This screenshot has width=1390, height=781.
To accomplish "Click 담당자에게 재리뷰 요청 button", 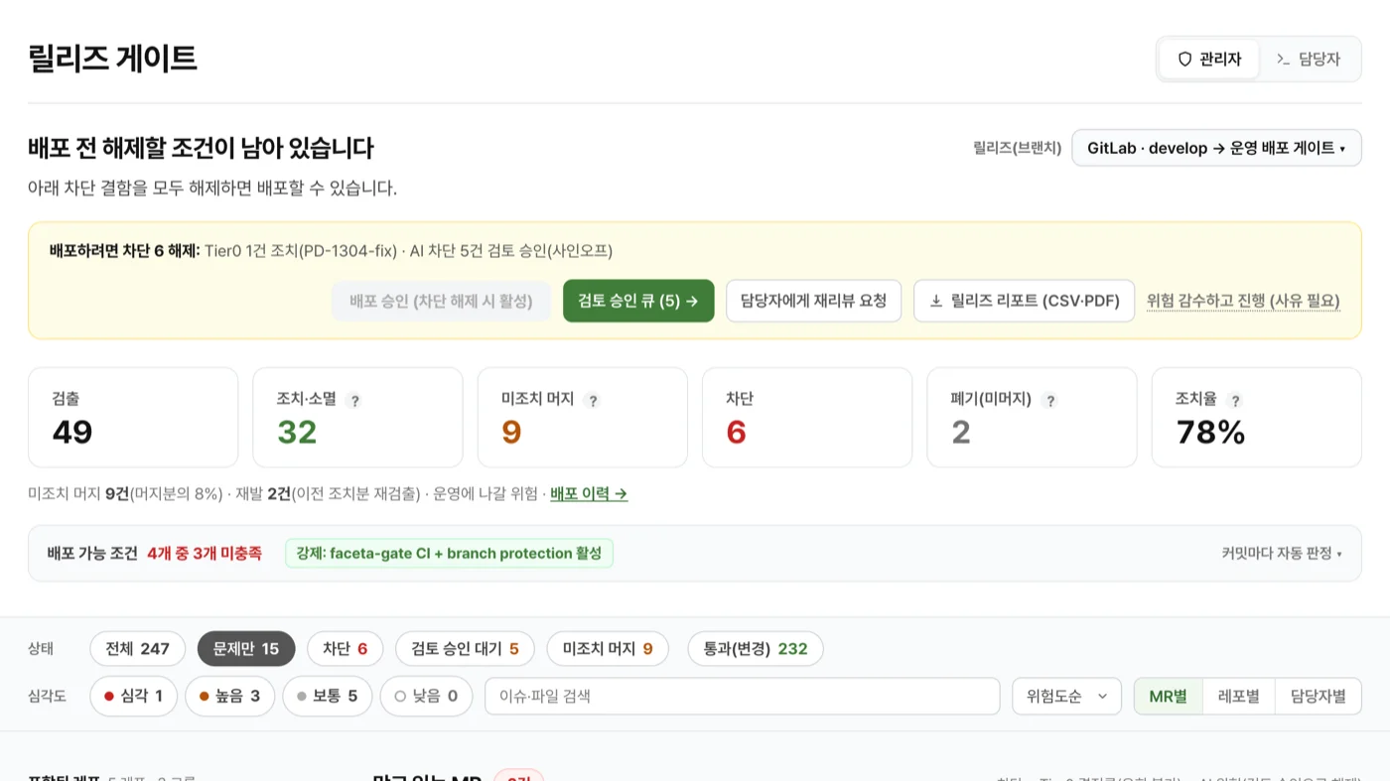I will [813, 301].
